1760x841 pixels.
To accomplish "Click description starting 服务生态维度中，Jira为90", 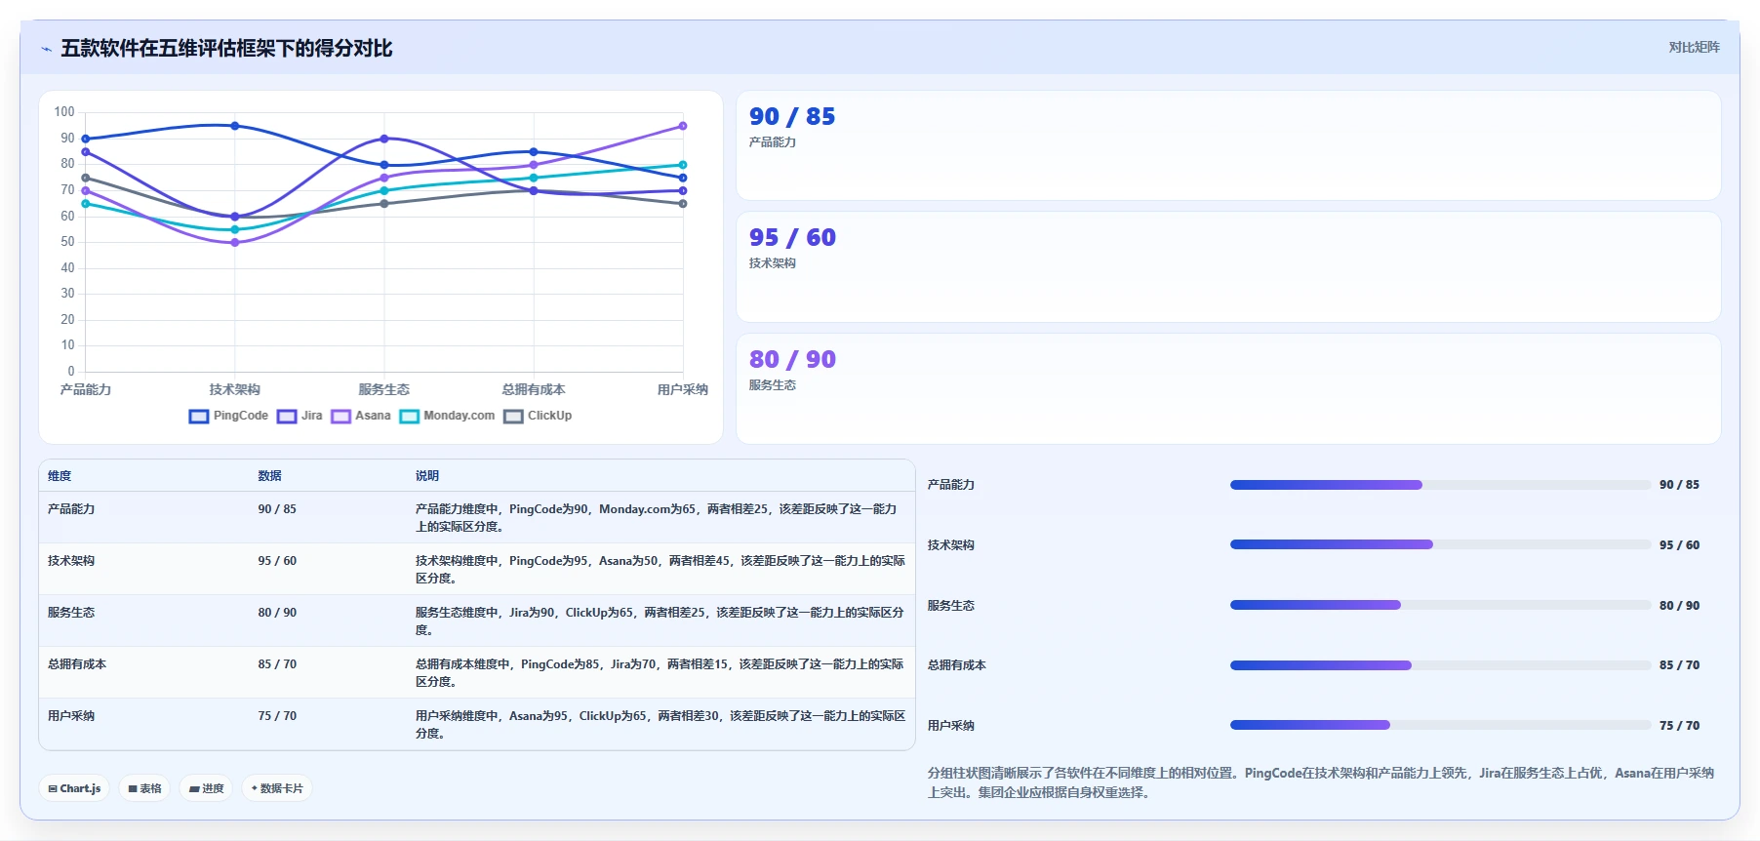I will [x=660, y=621].
